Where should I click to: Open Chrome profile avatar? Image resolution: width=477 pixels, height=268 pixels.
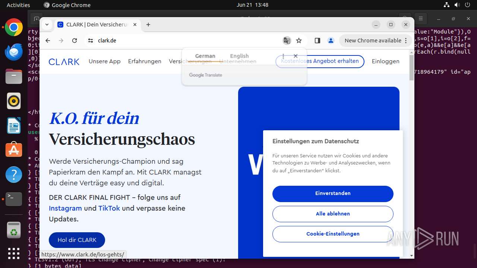click(x=331, y=41)
